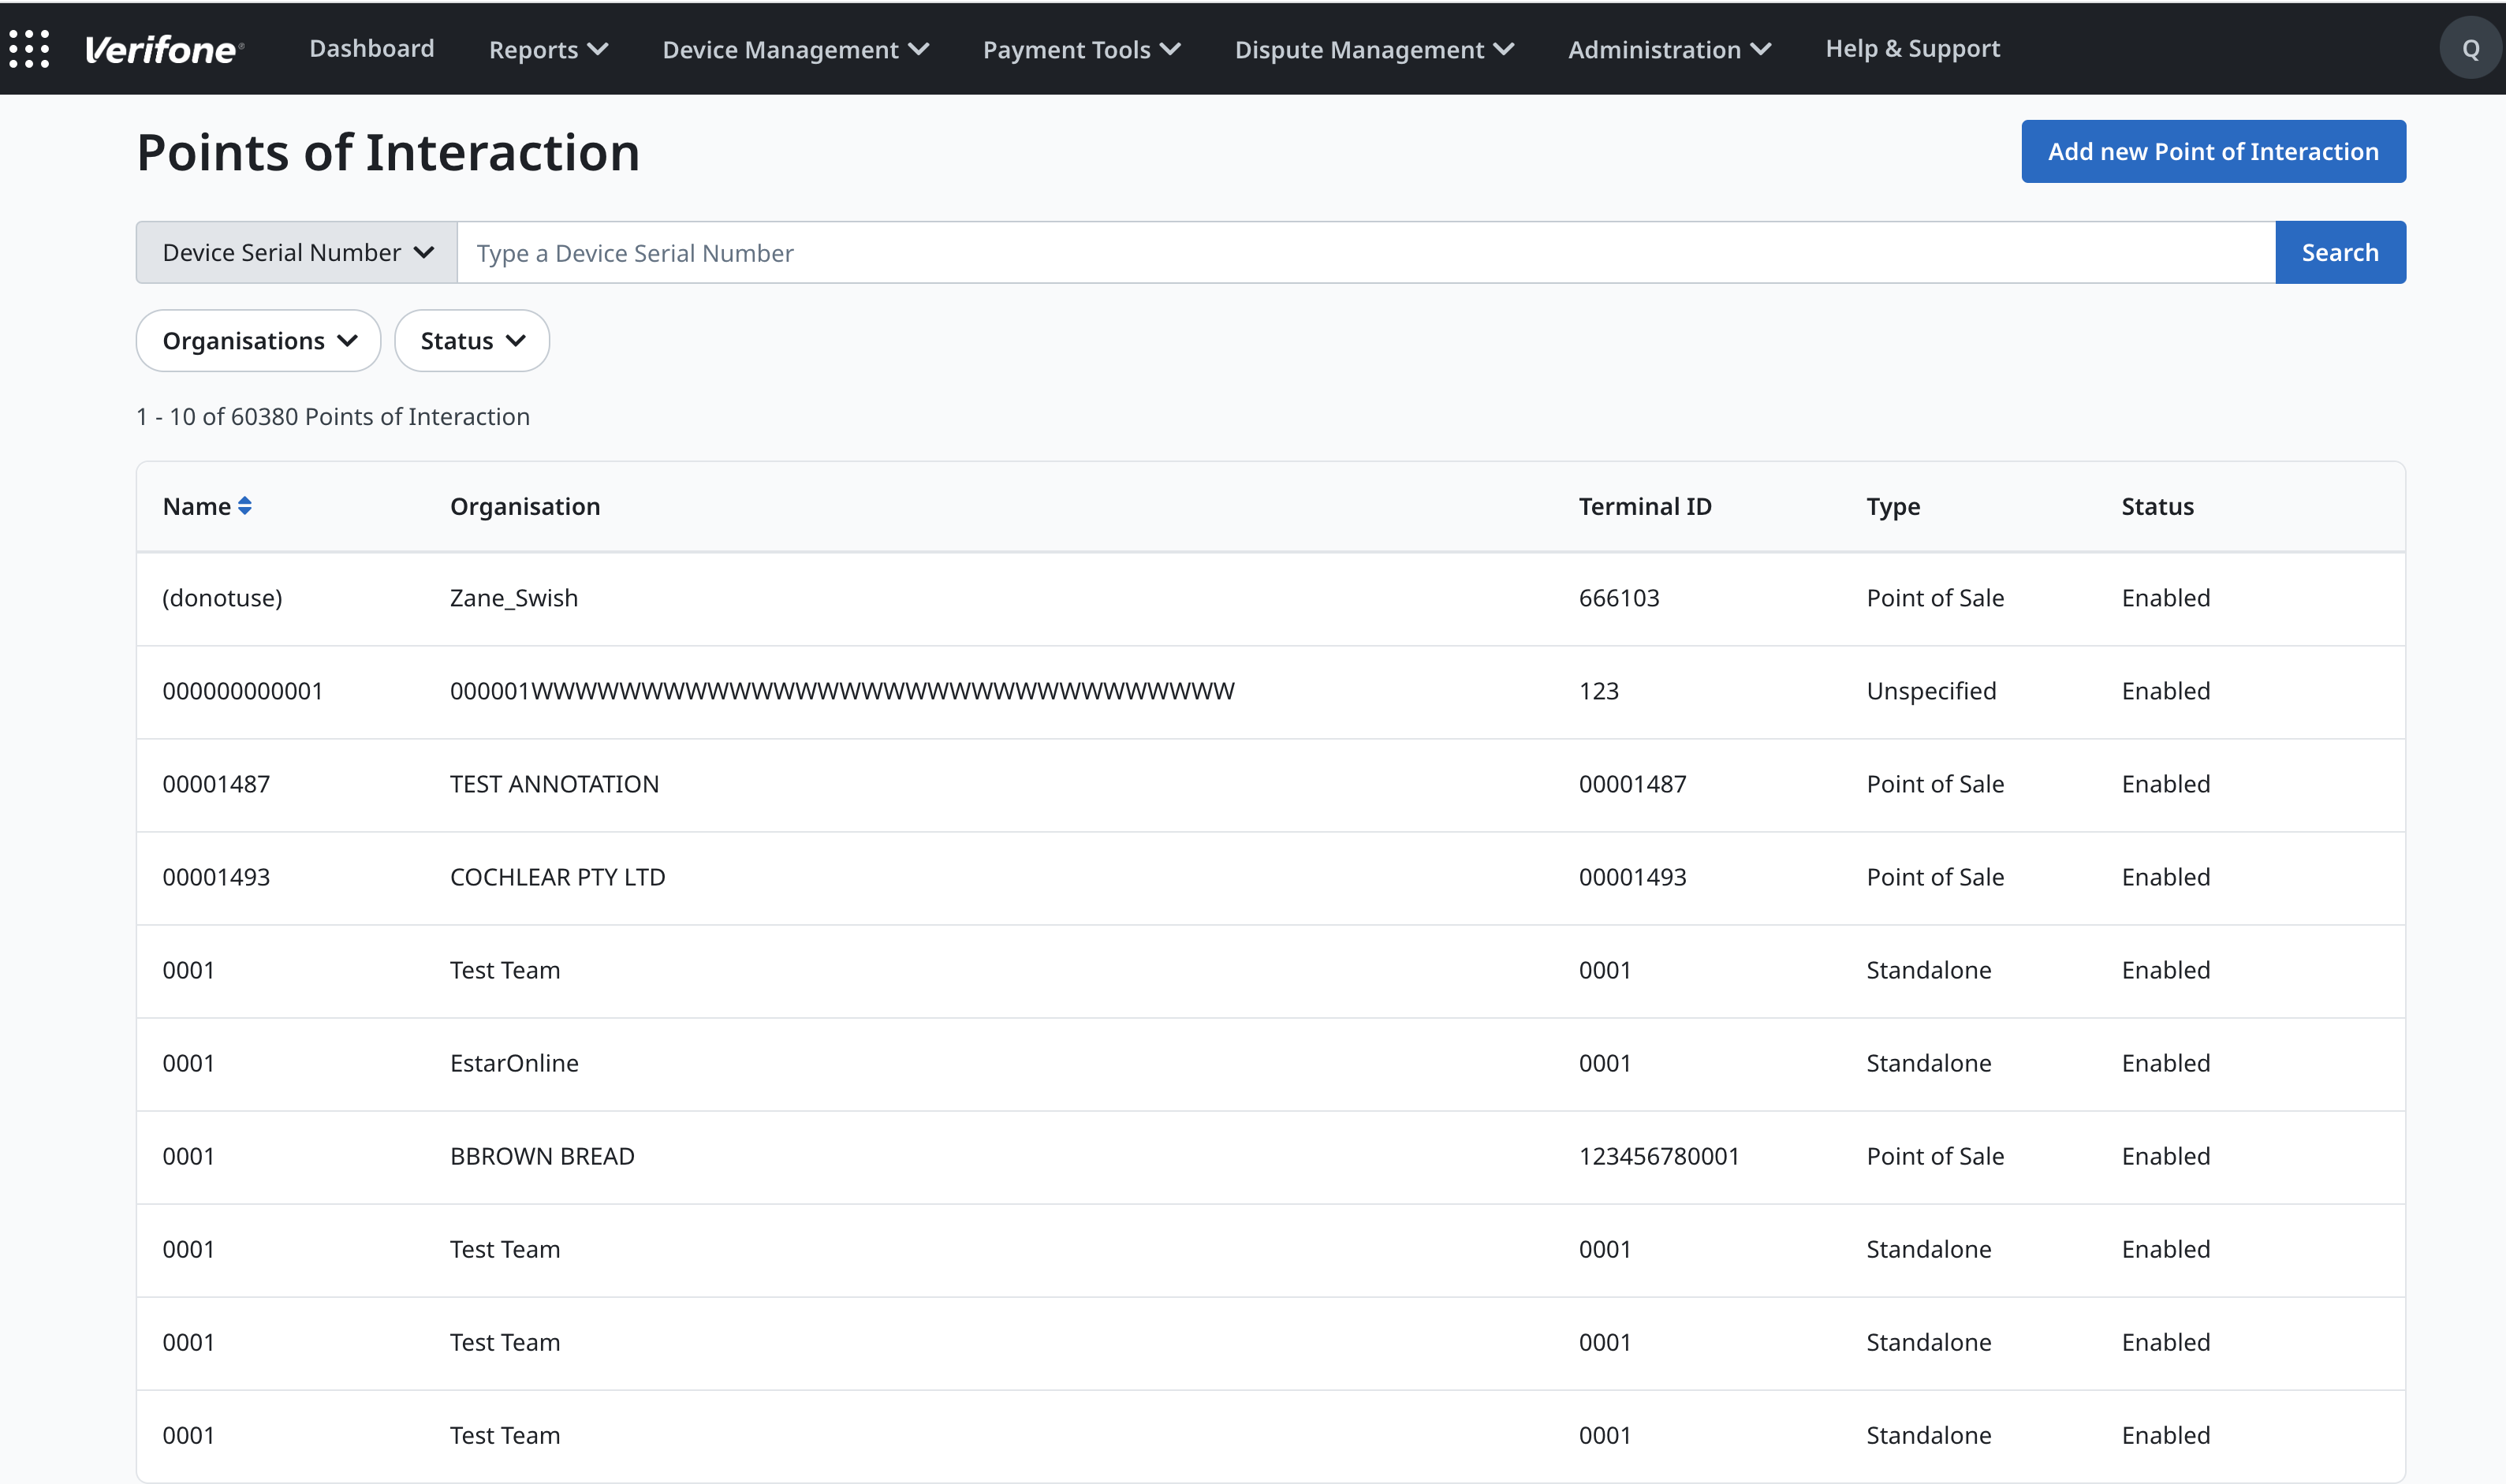Click the Search button

(2340, 252)
